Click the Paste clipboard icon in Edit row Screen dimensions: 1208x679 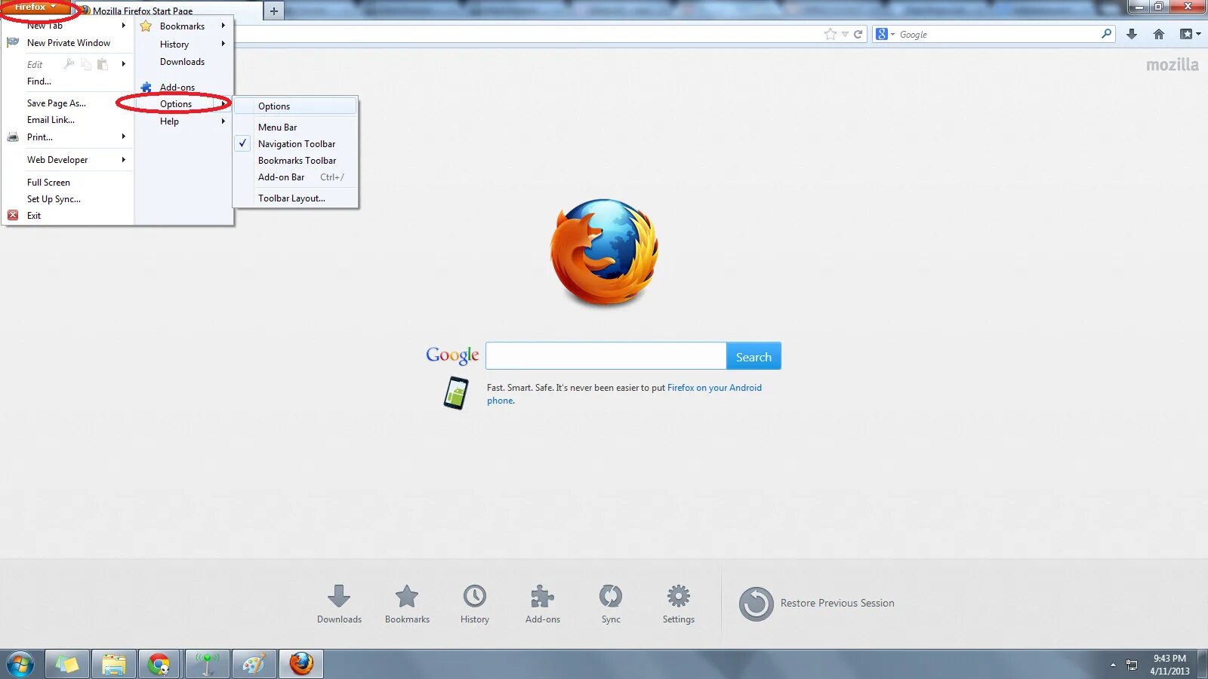click(103, 64)
